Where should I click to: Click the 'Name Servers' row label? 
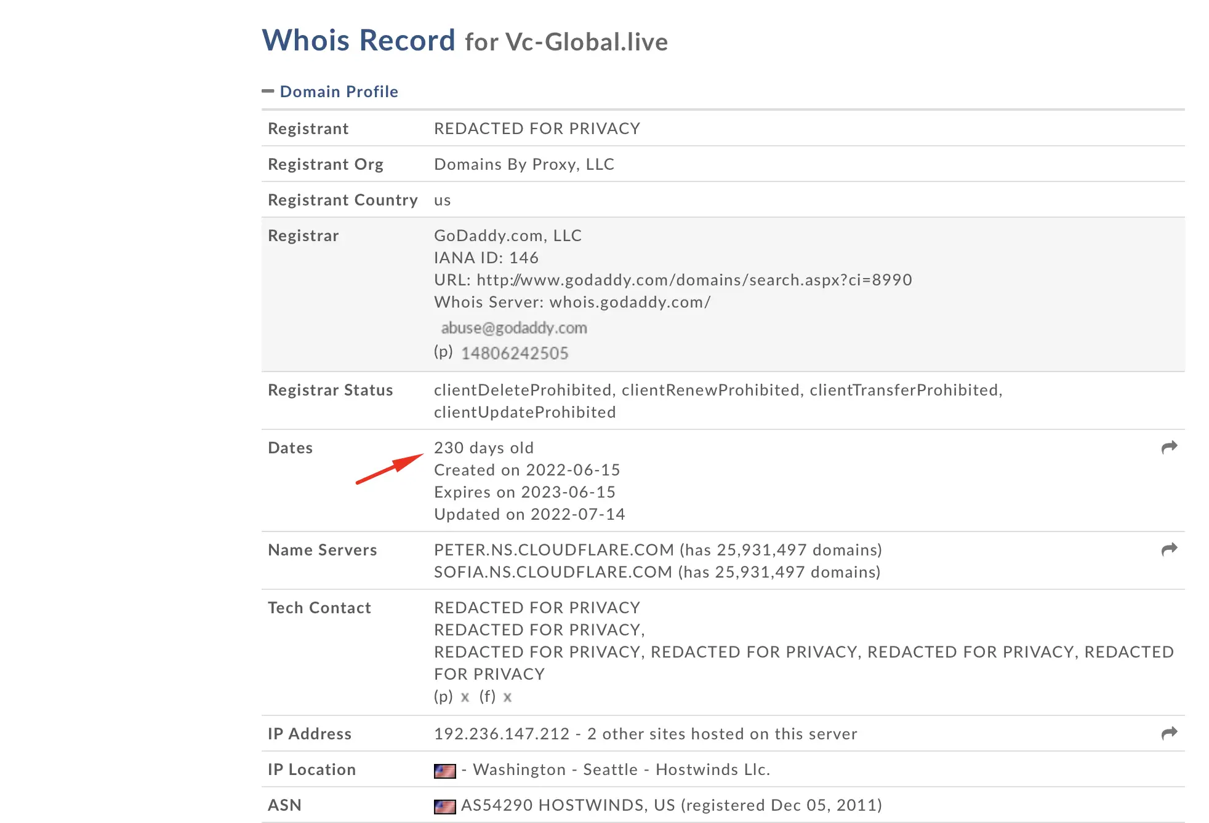coord(322,550)
